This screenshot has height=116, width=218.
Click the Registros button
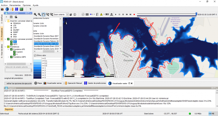tap(9, 109)
